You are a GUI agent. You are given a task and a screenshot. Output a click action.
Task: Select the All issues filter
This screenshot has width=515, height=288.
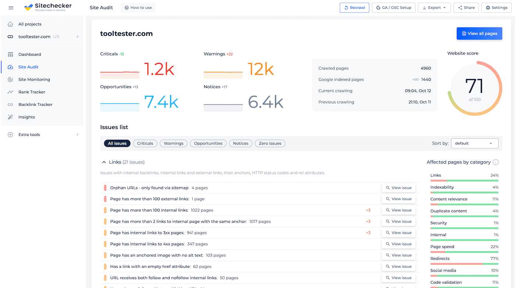tap(117, 143)
